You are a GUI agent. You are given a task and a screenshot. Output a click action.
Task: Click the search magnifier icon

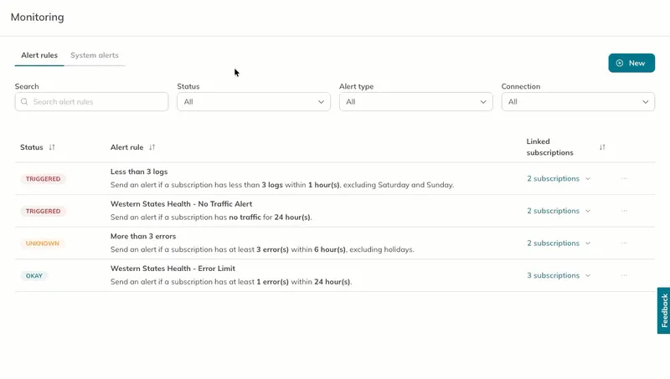coord(24,102)
